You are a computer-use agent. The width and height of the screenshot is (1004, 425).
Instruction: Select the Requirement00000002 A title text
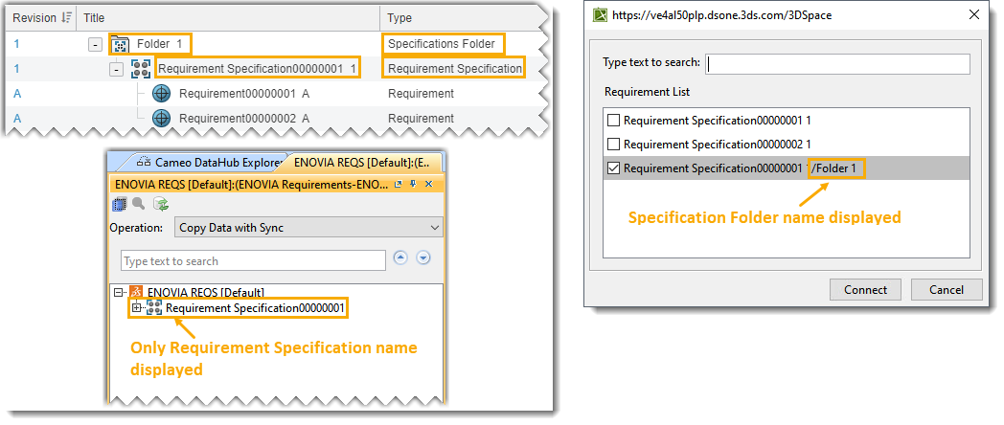coord(244,119)
